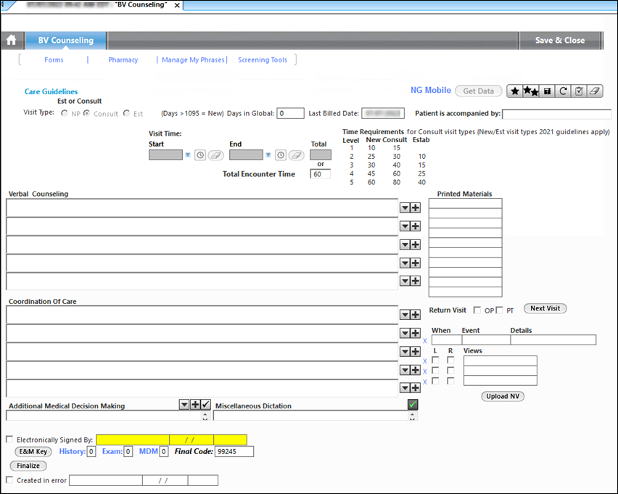Click the Save & Close button
The height and width of the screenshot is (494, 618).
click(560, 40)
